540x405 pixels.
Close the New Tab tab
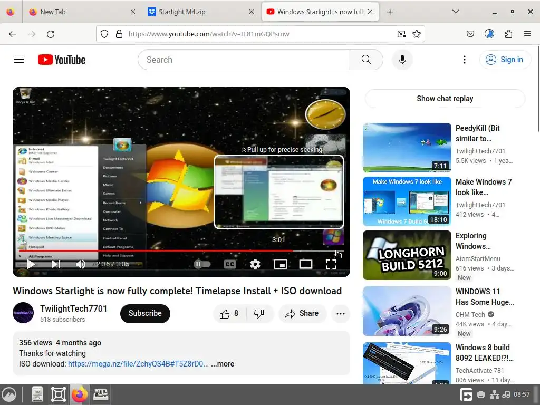point(133,12)
